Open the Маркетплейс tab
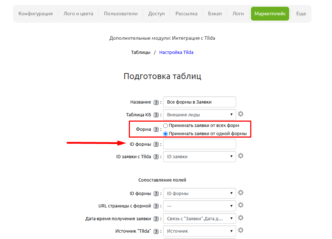 click(x=270, y=13)
